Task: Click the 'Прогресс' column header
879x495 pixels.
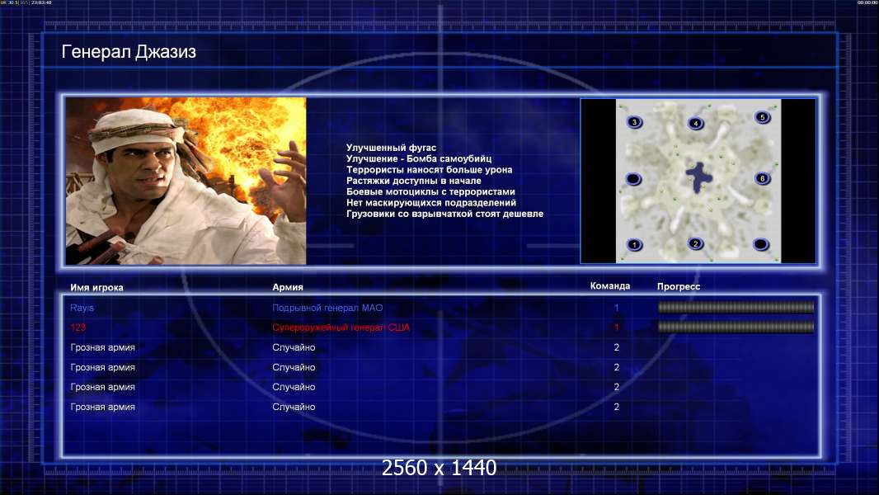Action: tap(679, 286)
